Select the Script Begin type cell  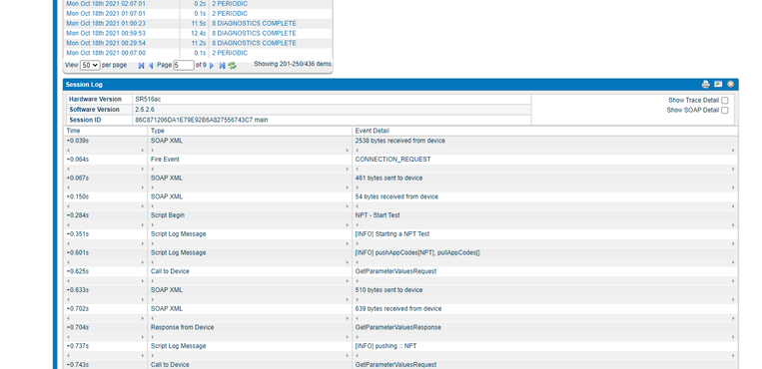point(167,215)
